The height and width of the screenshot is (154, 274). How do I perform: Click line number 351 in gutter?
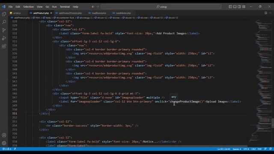click(x=15, y=113)
